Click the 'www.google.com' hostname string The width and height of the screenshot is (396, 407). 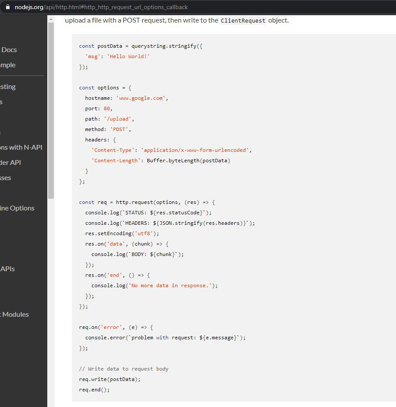tap(141, 98)
